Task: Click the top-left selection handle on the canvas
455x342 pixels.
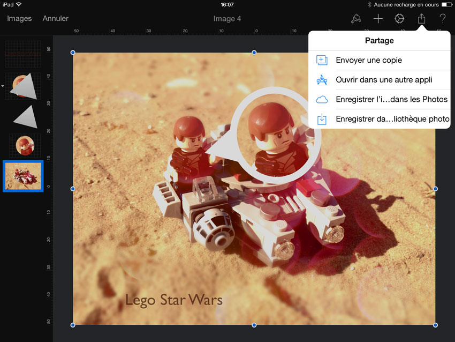Action: pos(73,53)
